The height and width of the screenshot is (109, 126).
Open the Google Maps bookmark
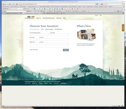click(90, 7)
